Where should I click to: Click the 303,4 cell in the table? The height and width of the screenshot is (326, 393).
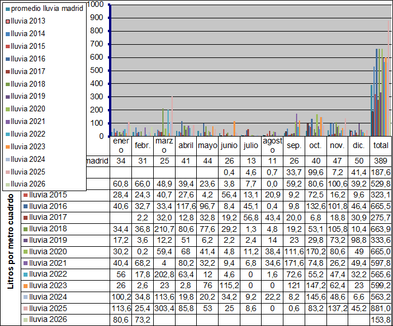pyautogui.click(x=164, y=309)
